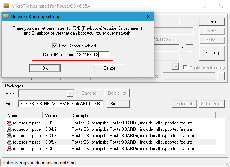The height and width of the screenshot is (167, 230).
Task: Select the routeros-mipsbe row with version 6.32.3
Action: [x=111, y=123]
